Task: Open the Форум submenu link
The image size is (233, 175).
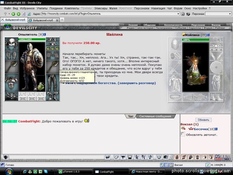Action: click(x=208, y=28)
